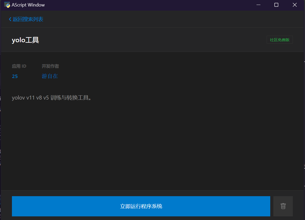This screenshot has width=305, height=220.
Task: Click the gray button containing the trash icon
Action: 283,206
